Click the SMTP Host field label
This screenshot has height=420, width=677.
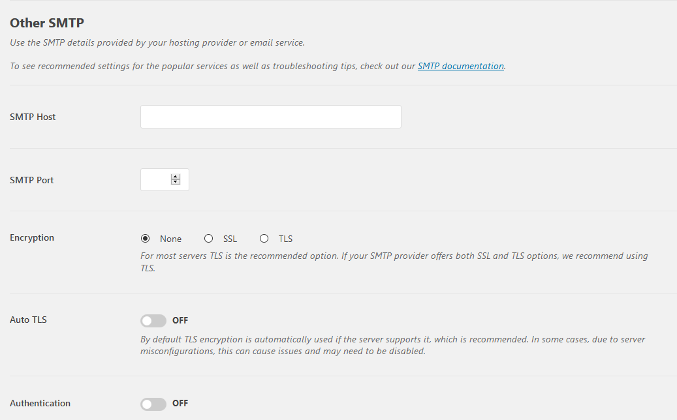(33, 117)
